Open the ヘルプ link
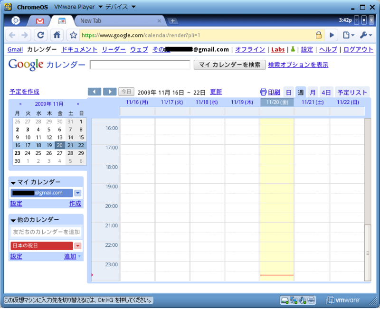 click(328, 50)
